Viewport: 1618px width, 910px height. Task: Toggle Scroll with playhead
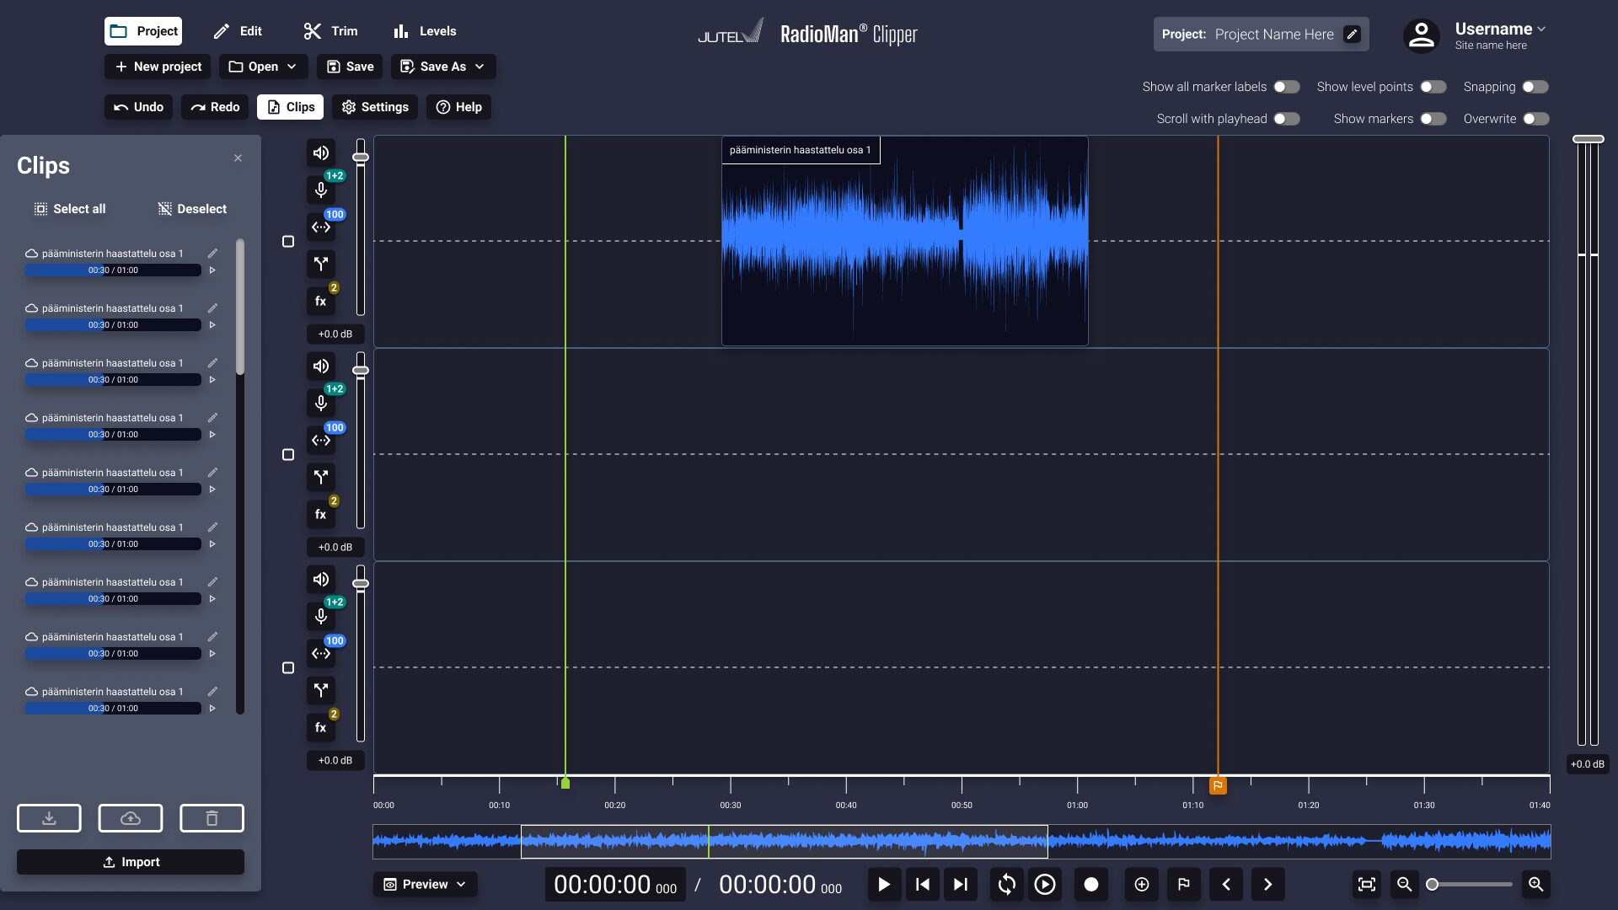1287,119
